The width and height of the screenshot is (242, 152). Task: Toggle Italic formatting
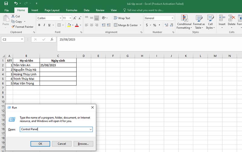[44, 25]
